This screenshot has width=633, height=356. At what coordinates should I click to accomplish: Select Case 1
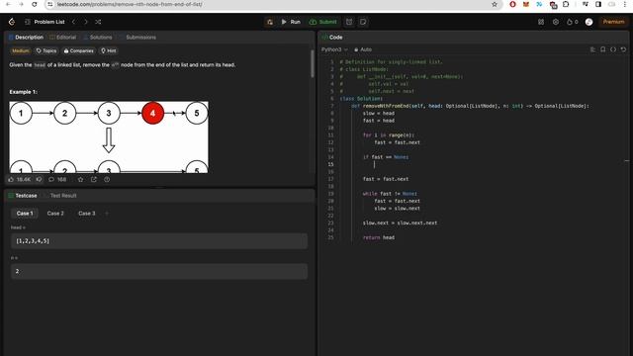pyautogui.click(x=25, y=214)
